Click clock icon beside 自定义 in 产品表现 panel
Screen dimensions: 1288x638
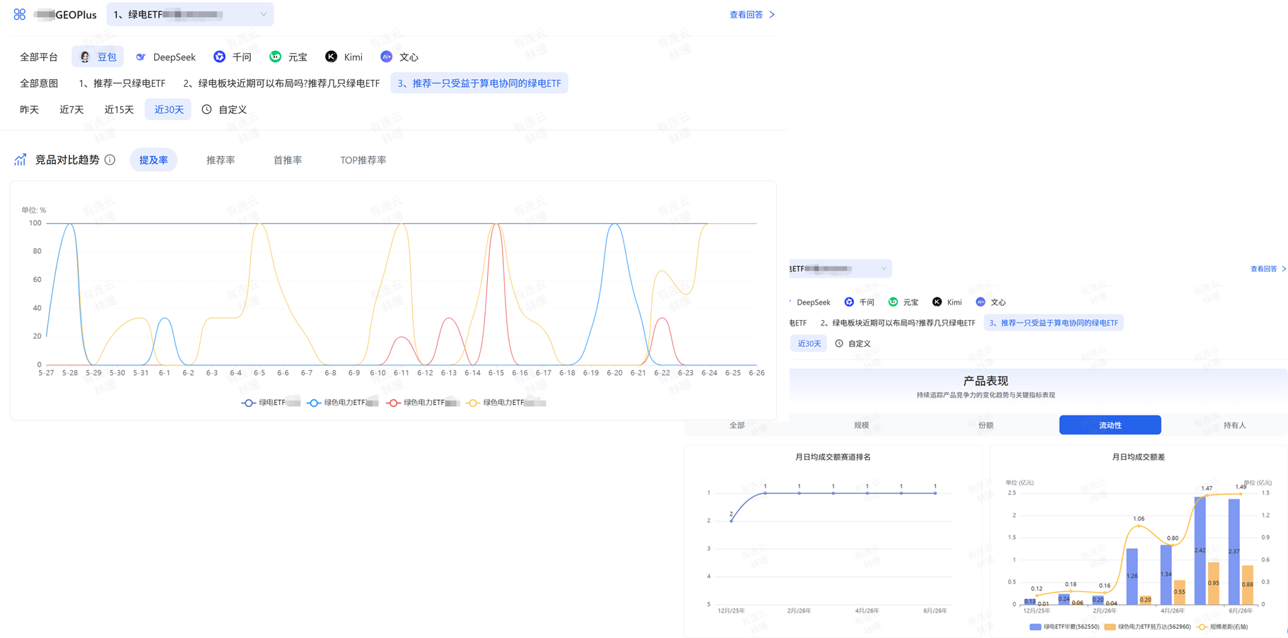(839, 343)
